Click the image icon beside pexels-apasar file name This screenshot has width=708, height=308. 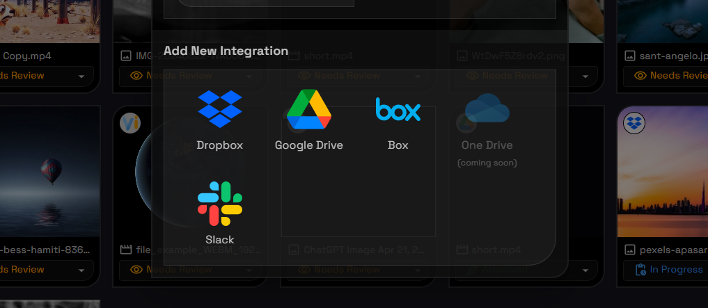(630, 250)
